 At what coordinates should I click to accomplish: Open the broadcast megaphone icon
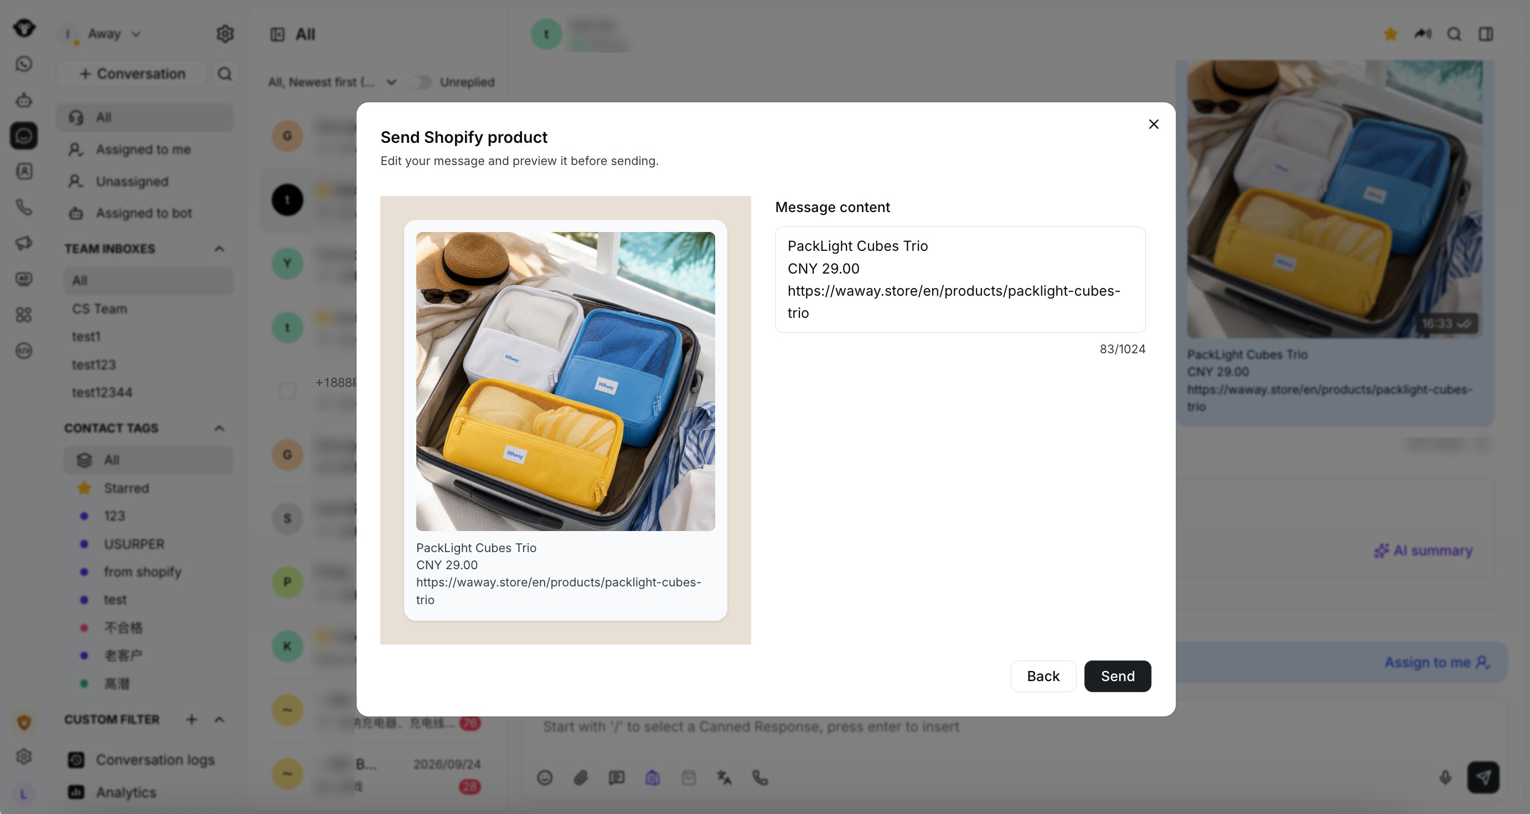24,243
